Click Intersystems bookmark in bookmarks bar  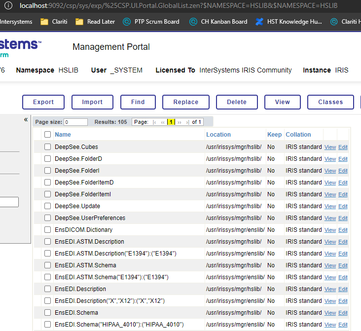pyautogui.click(x=16, y=22)
